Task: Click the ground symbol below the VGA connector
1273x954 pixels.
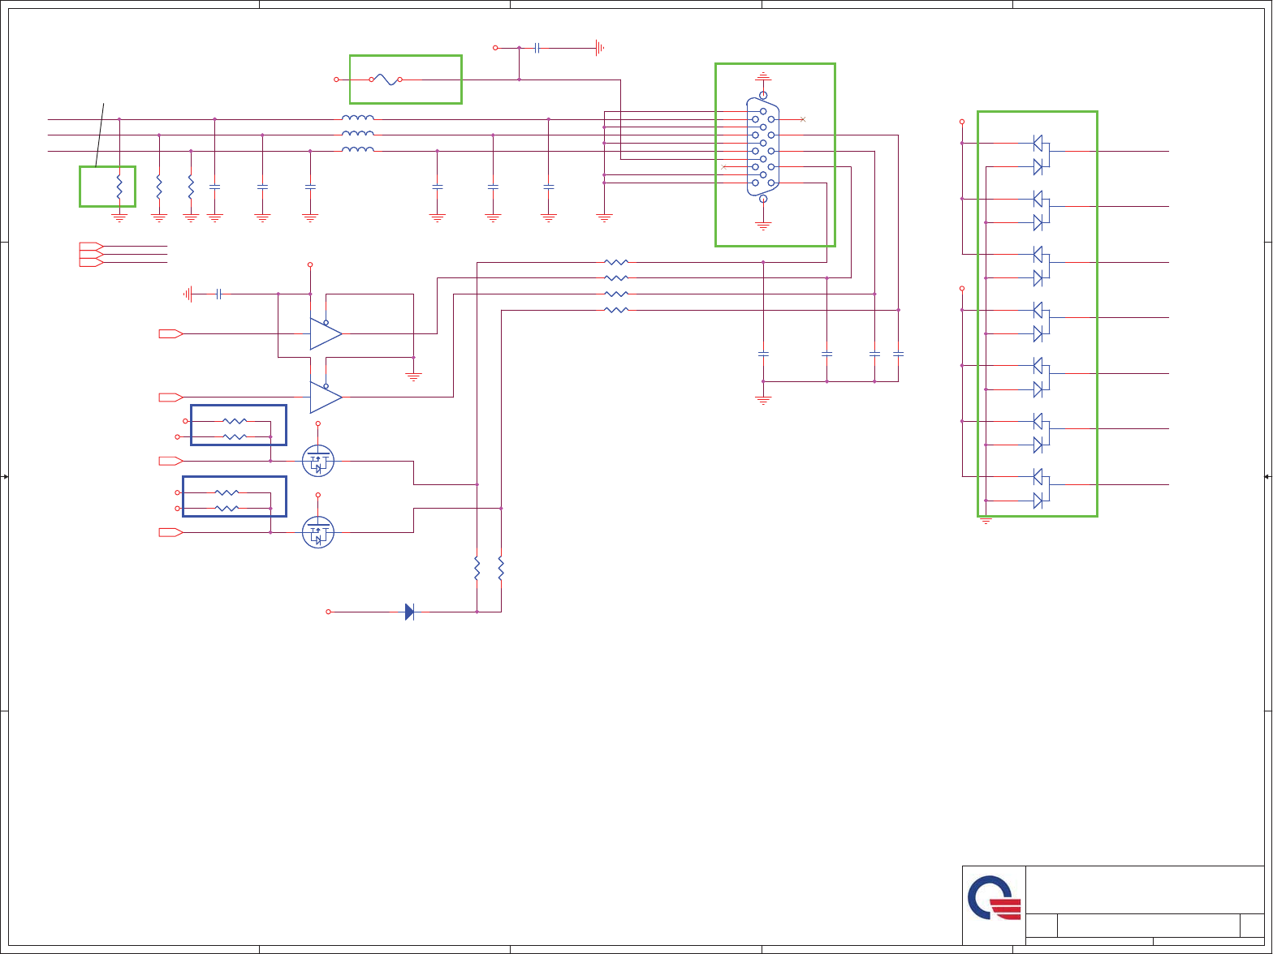Action: (x=762, y=225)
